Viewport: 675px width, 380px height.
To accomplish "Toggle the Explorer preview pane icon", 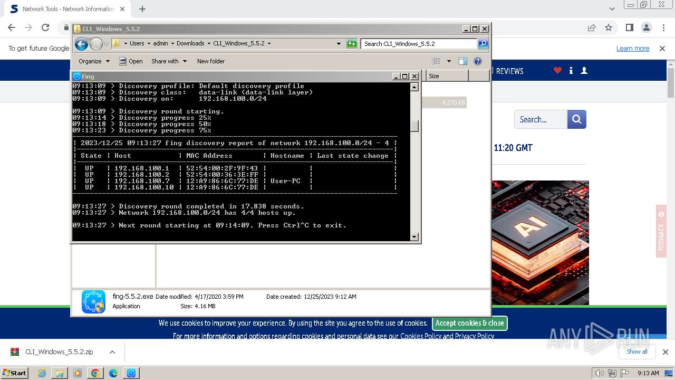I will pyautogui.click(x=463, y=61).
